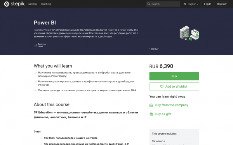
Task: Click the This course includes heading
Action: coord(164,134)
